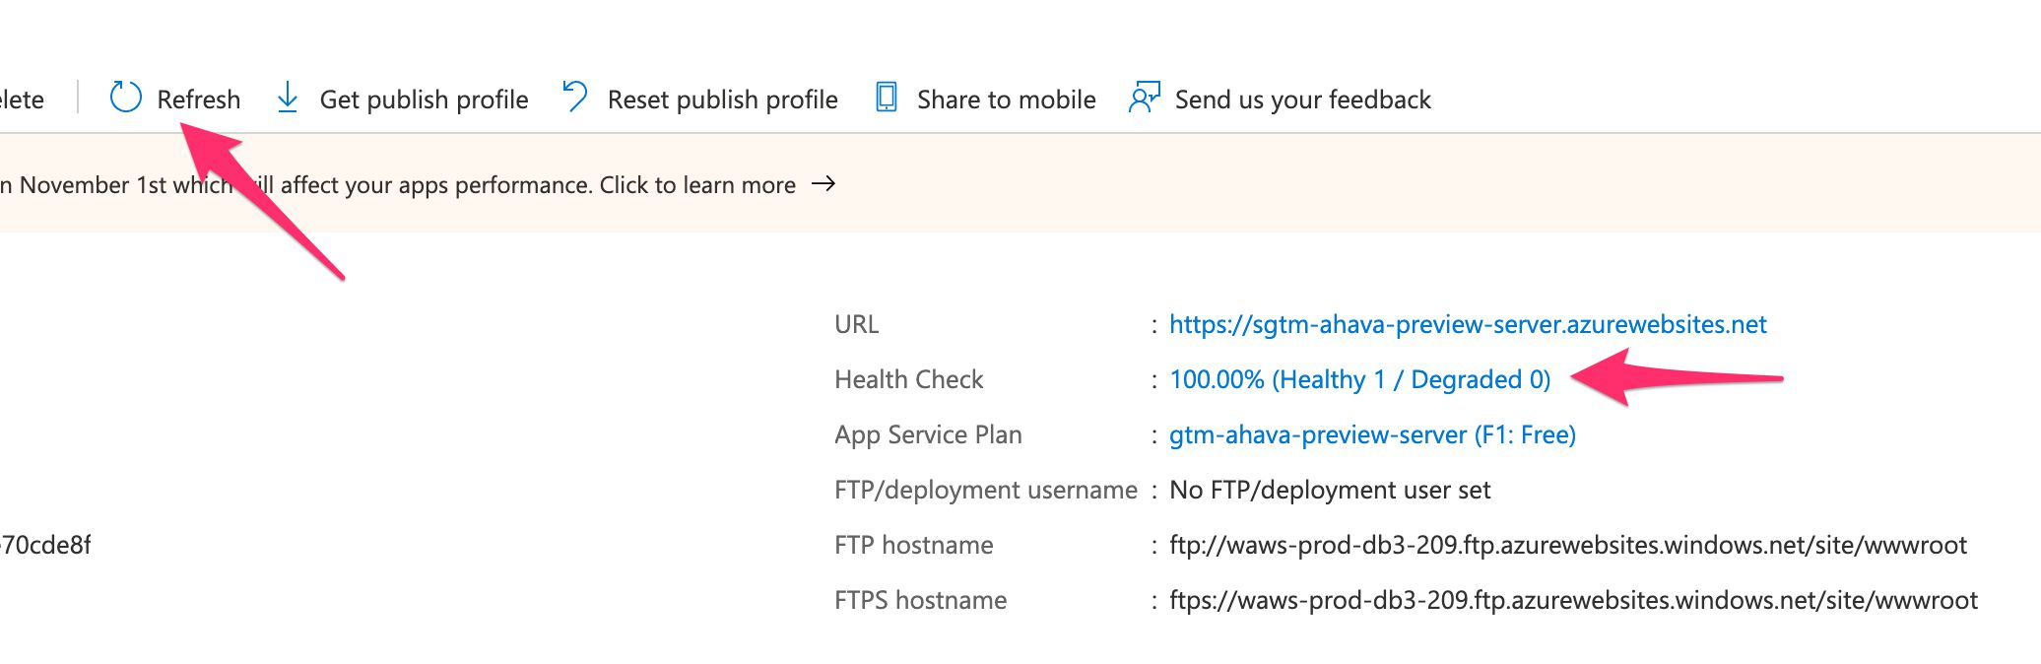Choose Get publish profile command
This screenshot has width=2041, height=664.
tap(424, 100)
